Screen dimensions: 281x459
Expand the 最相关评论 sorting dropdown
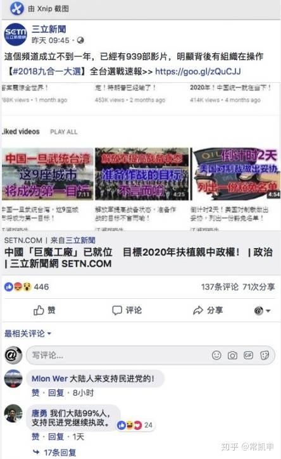point(28,333)
